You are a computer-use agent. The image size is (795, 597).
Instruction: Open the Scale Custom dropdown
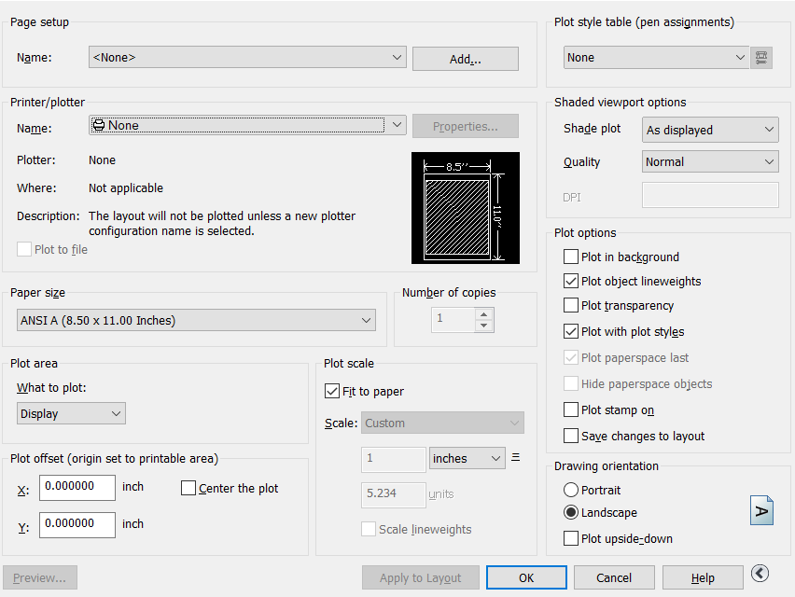tap(442, 423)
